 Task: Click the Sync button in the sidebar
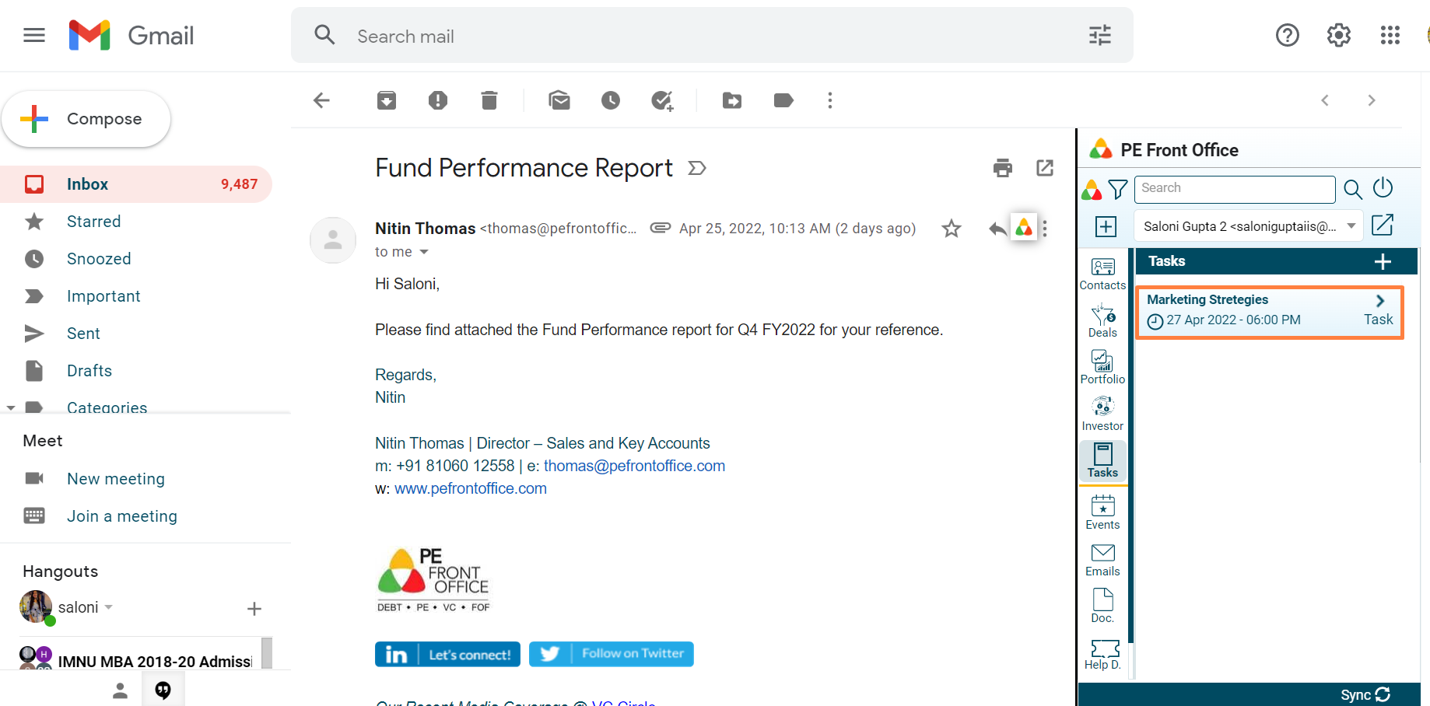pyautogui.click(x=1365, y=694)
